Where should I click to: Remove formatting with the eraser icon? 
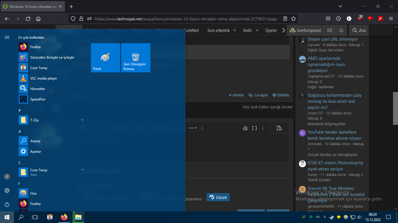(x=245, y=128)
